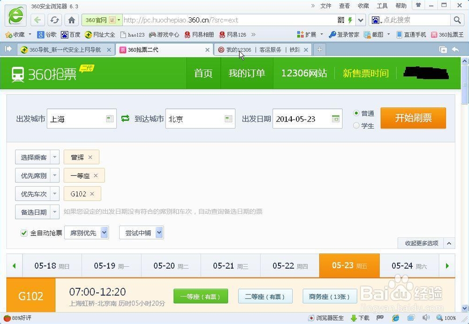Click the search magnifier icon
Image resolution: width=469 pixels, height=324 pixels.
tap(457, 20)
